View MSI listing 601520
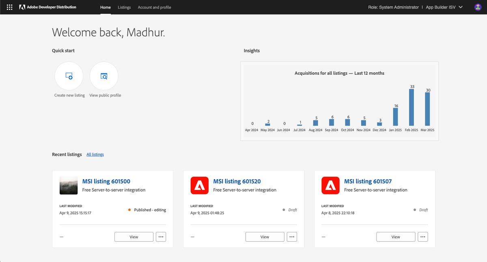The image size is (487, 262). 265,237
